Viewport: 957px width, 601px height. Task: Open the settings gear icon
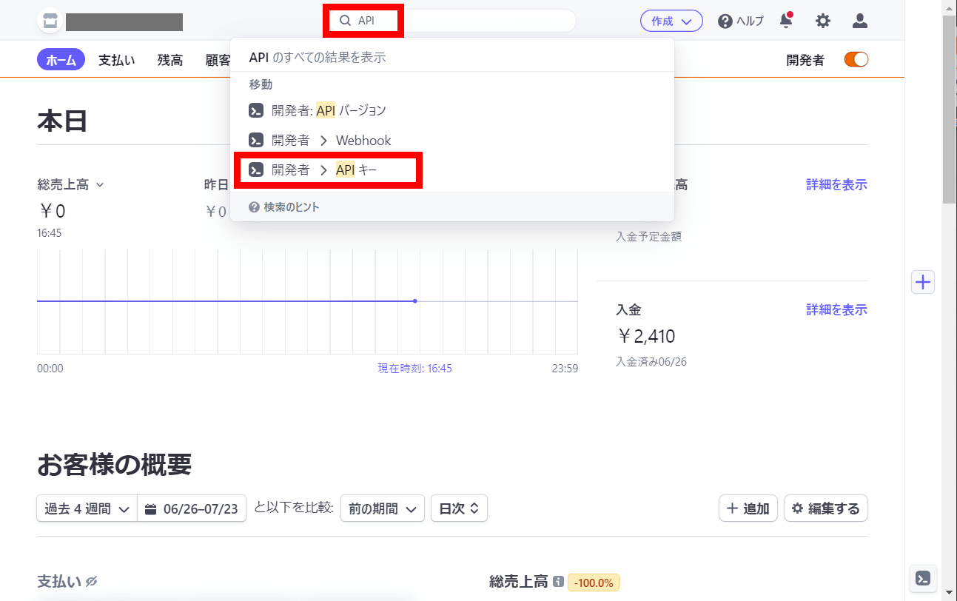[x=823, y=21]
